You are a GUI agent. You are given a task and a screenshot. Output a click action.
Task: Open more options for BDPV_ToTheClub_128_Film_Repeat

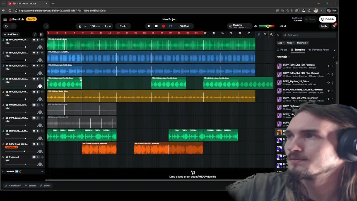point(332,75)
